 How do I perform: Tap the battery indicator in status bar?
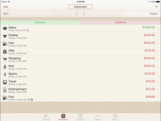158,2
